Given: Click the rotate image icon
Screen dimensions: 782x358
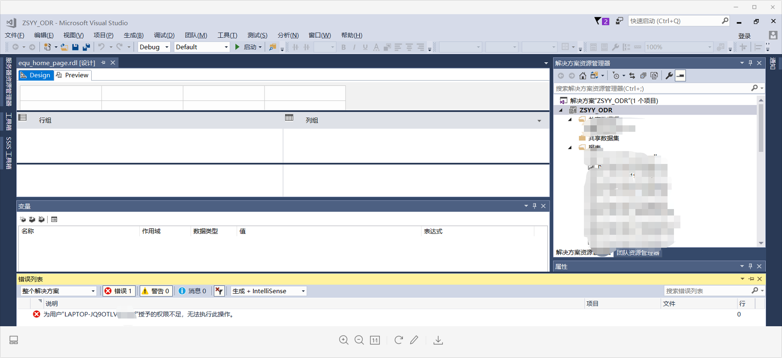Looking at the screenshot, I should coord(399,340).
